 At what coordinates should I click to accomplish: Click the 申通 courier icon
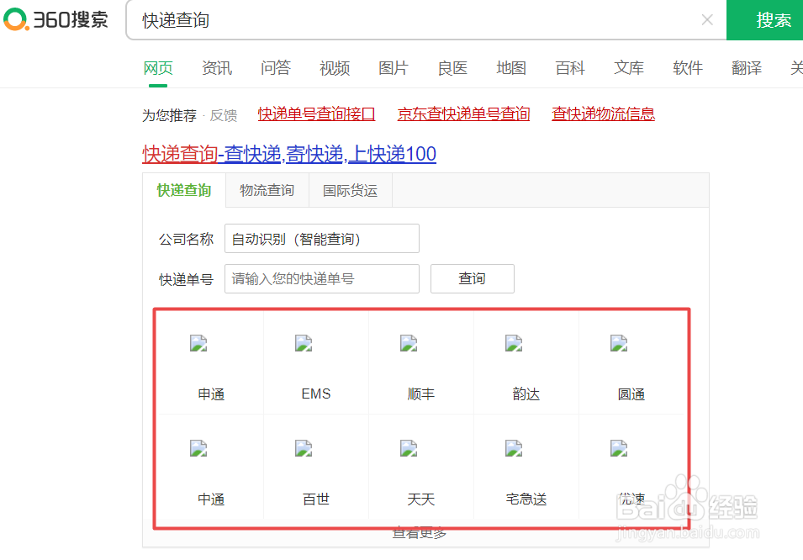click(x=198, y=343)
